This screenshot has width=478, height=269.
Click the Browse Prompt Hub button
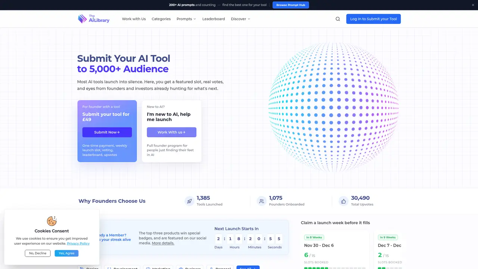(x=291, y=5)
